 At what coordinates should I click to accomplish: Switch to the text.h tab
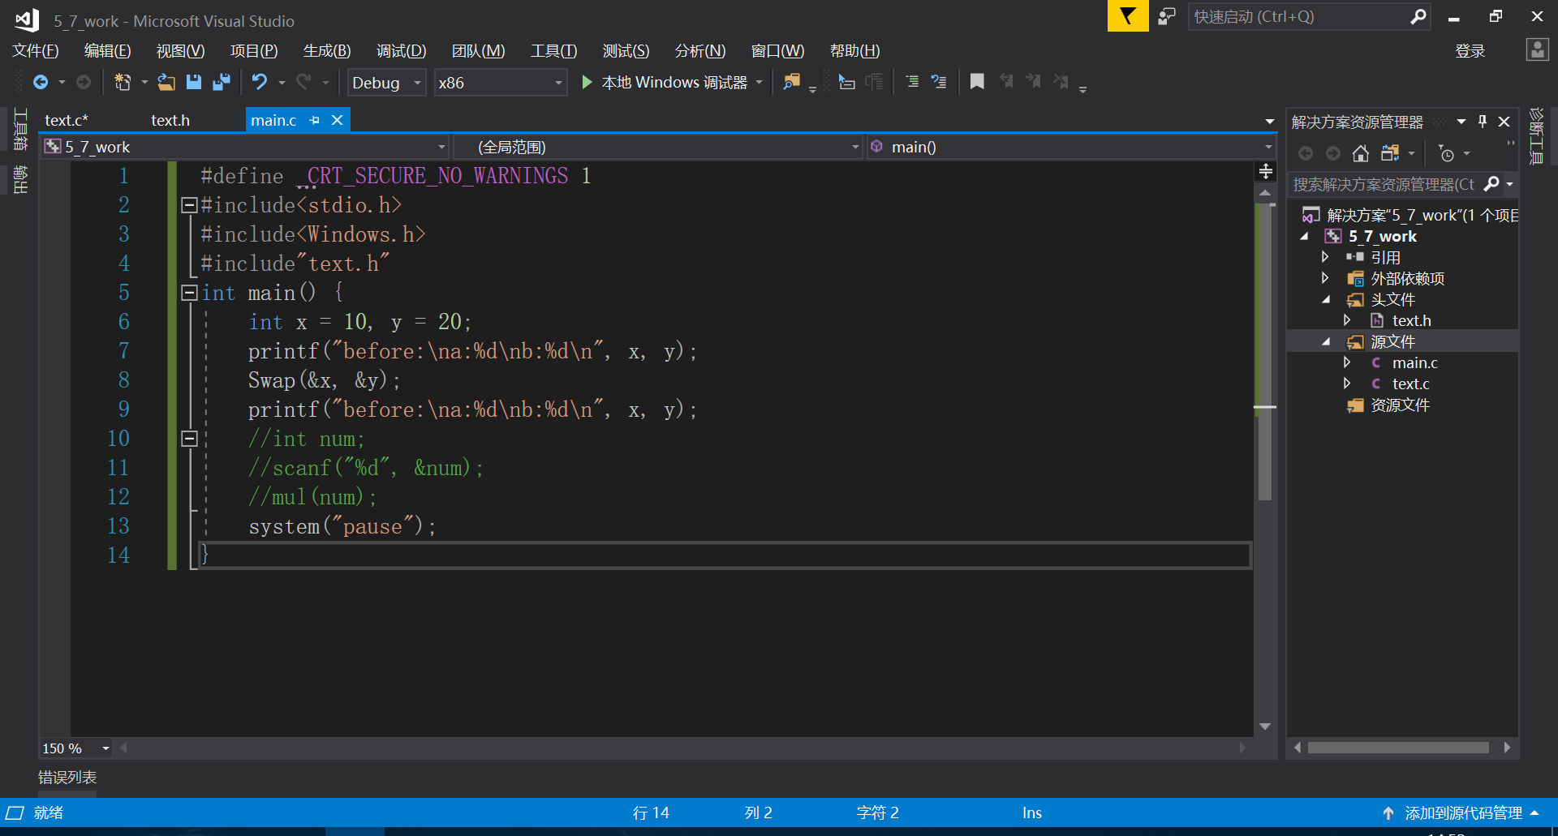170,119
